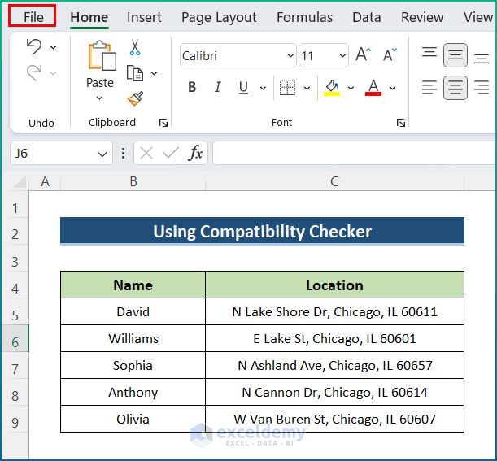Select cell E Lake St, Chicago, IL 60601
The height and width of the screenshot is (461, 497).
tap(334, 338)
